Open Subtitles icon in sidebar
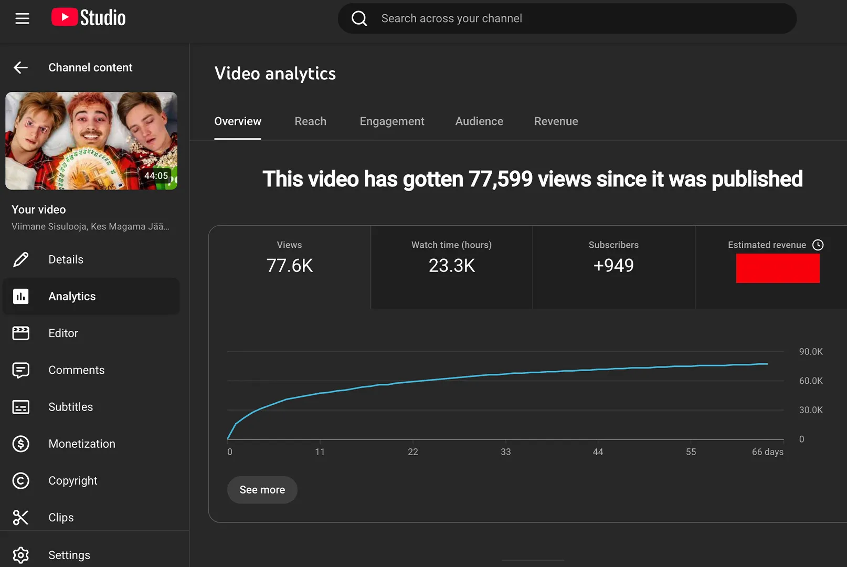 tap(21, 407)
